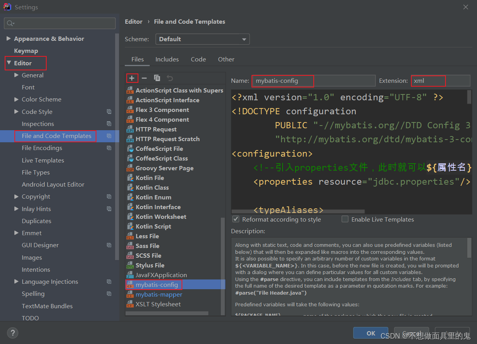This screenshot has width=477, height=344.
Task: Open Intentions settings
Action: (x=36, y=270)
